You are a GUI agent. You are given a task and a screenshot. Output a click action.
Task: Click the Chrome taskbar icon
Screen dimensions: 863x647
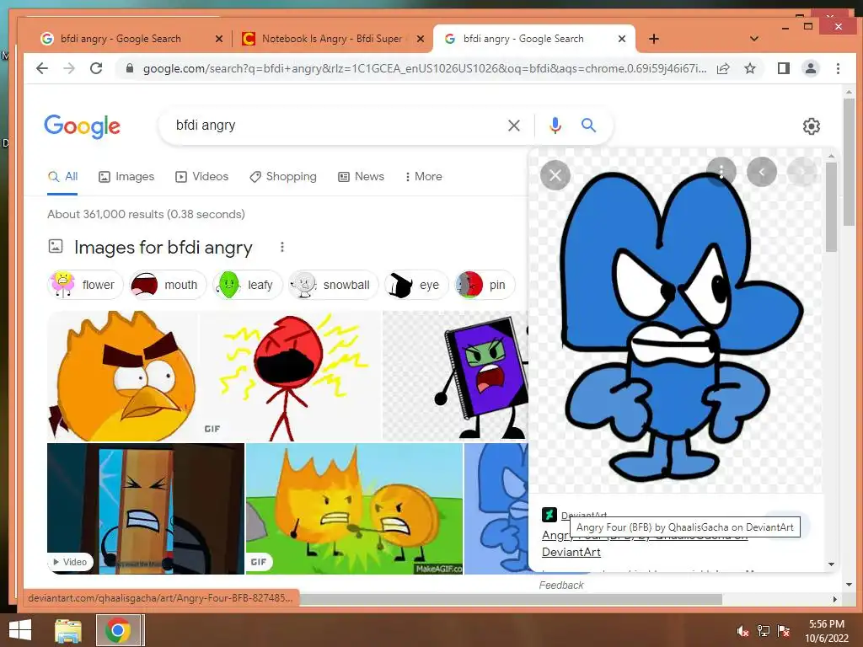[118, 630]
